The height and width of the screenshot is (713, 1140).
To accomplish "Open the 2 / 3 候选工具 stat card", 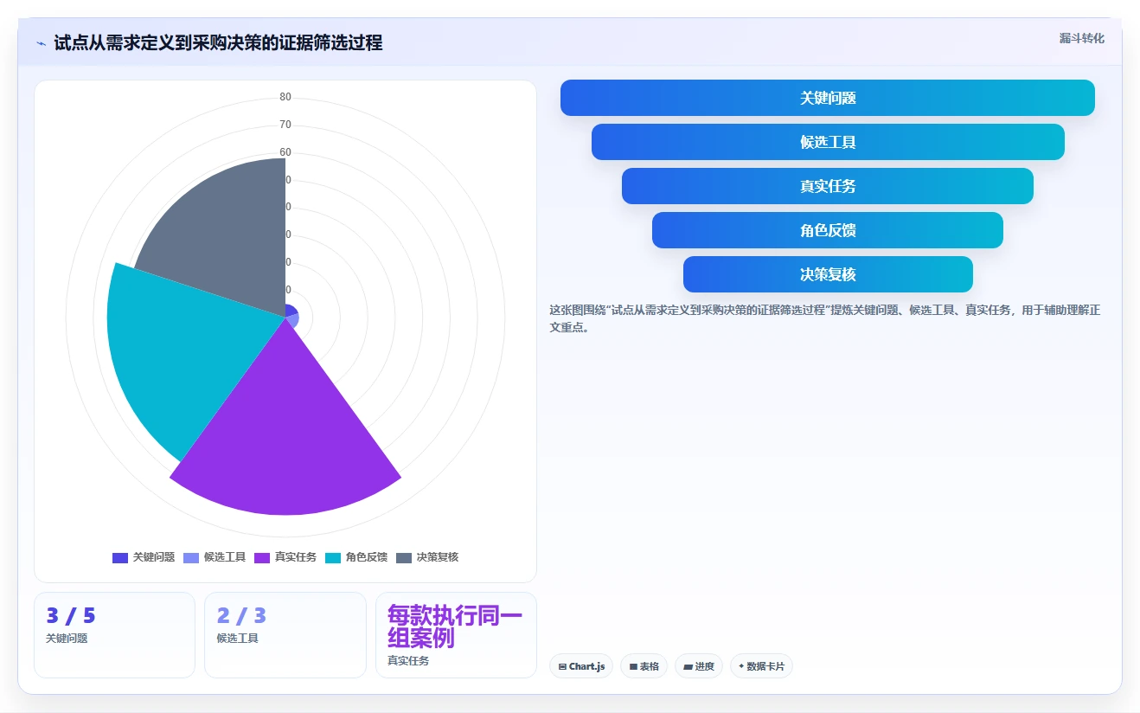I will 285,635.
